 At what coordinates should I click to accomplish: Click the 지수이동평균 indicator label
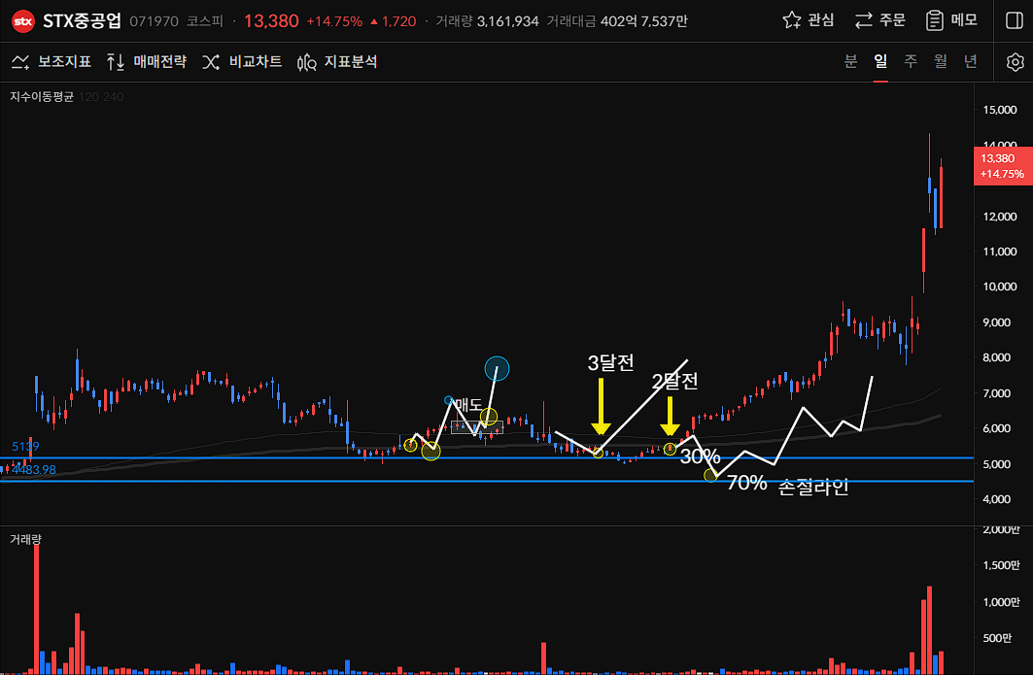point(42,97)
